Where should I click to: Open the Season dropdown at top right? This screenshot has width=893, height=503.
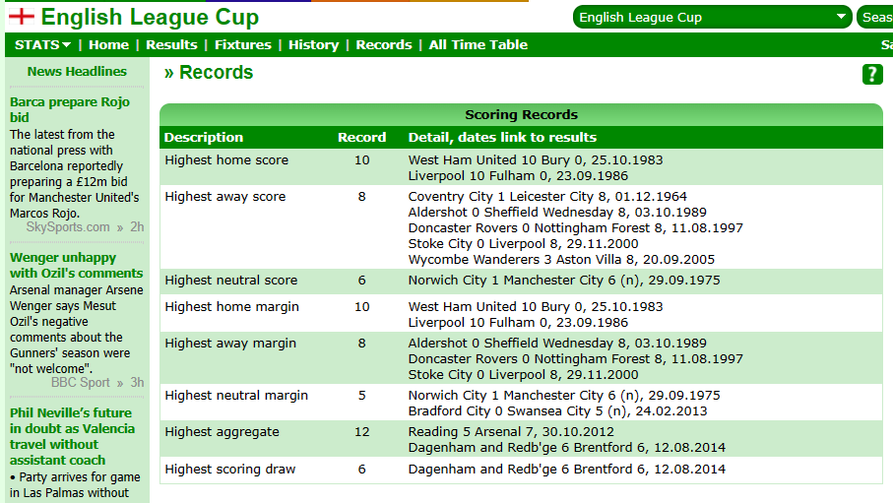click(x=875, y=17)
